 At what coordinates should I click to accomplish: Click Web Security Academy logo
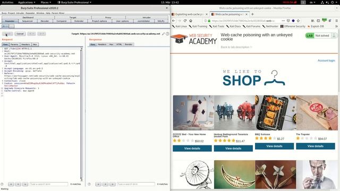pos(193,39)
